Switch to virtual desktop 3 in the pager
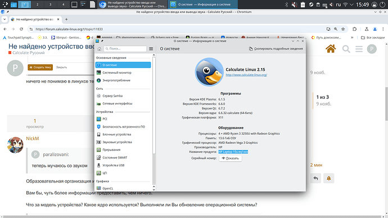 50,4
